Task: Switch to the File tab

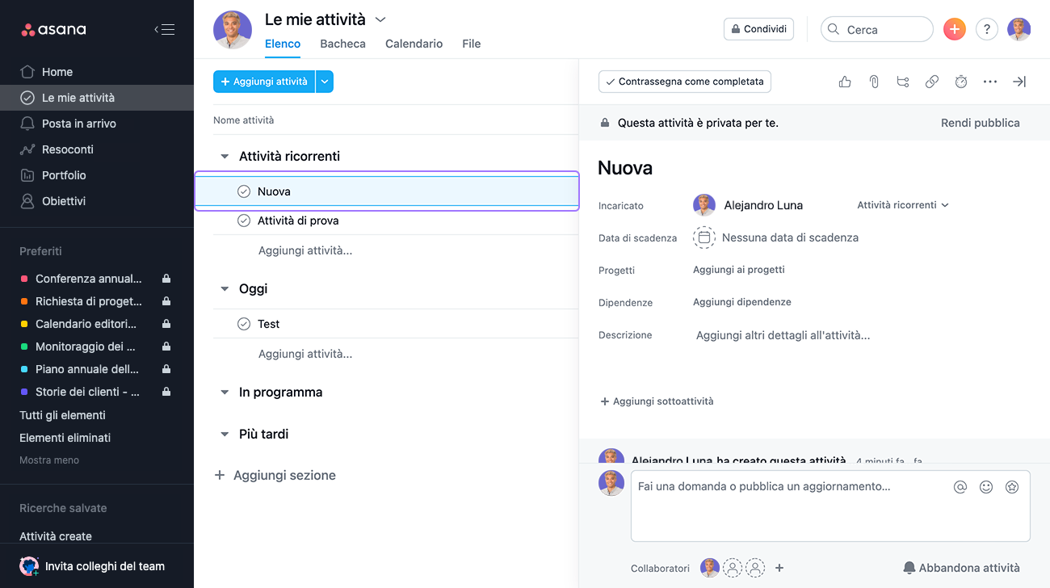Action: pos(472,44)
